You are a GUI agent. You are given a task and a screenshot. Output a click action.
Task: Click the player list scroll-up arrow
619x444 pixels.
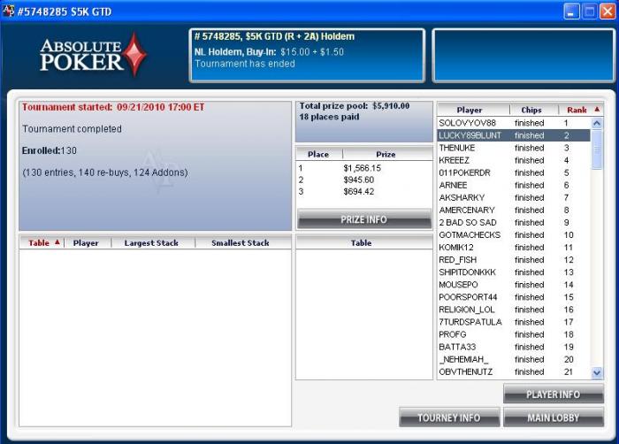coord(597,123)
